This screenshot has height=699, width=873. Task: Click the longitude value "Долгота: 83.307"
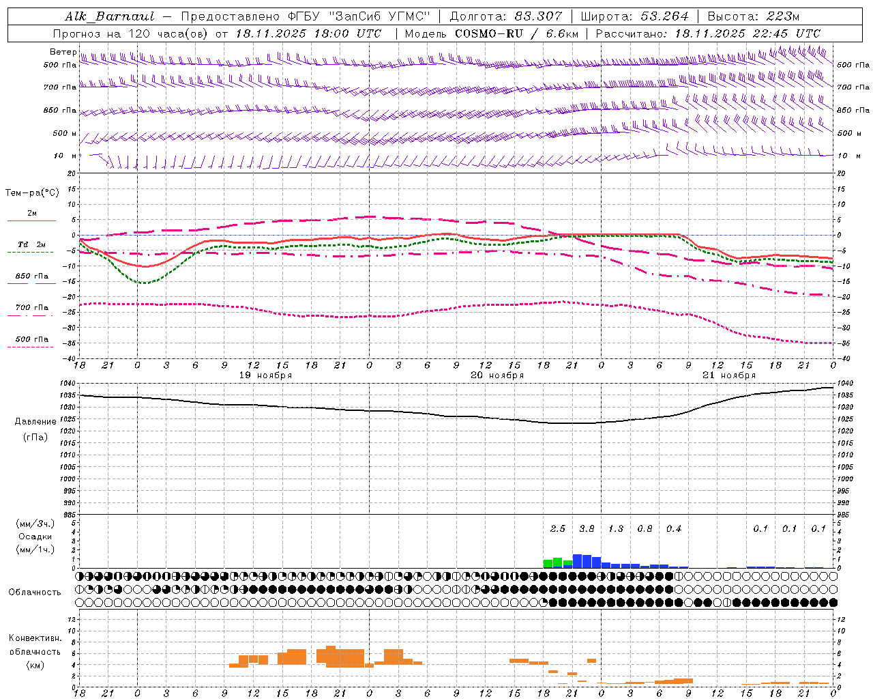[506, 16]
